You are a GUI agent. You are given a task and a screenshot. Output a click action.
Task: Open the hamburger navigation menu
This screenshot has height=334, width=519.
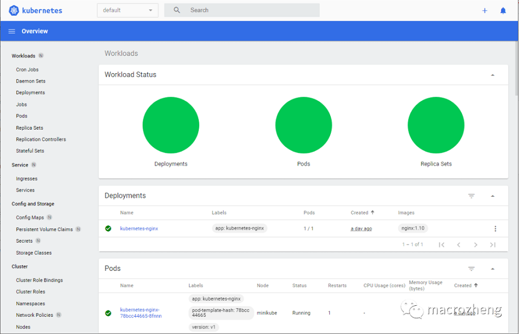coord(12,32)
